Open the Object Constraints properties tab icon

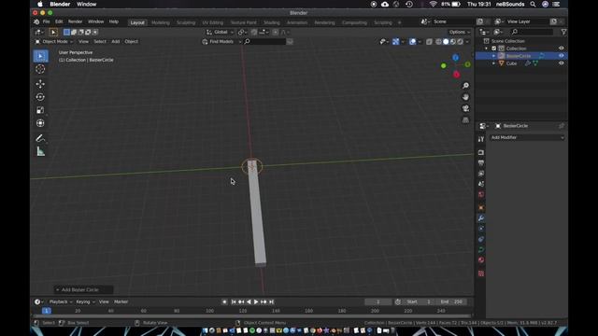(x=481, y=239)
